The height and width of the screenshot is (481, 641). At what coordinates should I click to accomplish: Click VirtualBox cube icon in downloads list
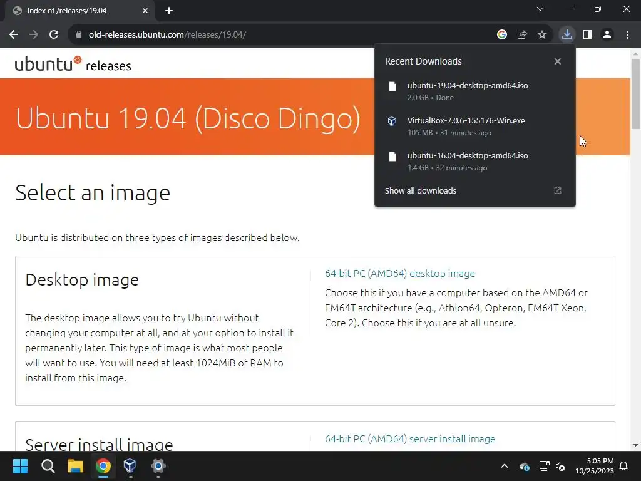(x=392, y=121)
